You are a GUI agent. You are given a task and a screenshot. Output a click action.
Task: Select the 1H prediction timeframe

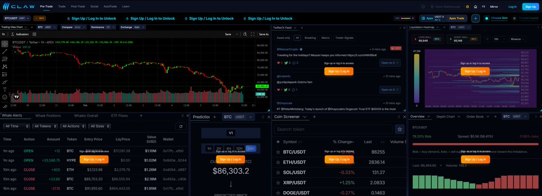point(210,148)
